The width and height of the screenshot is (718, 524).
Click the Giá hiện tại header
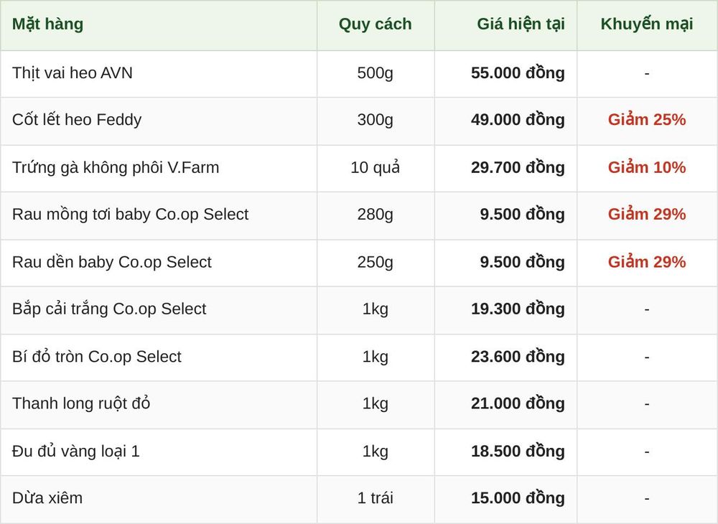pyautogui.click(x=521, y=24)
